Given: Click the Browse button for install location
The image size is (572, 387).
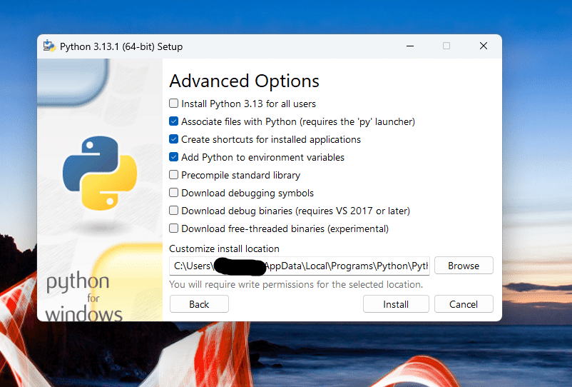Looking at the screenshot, I should (x=464, y=266).
